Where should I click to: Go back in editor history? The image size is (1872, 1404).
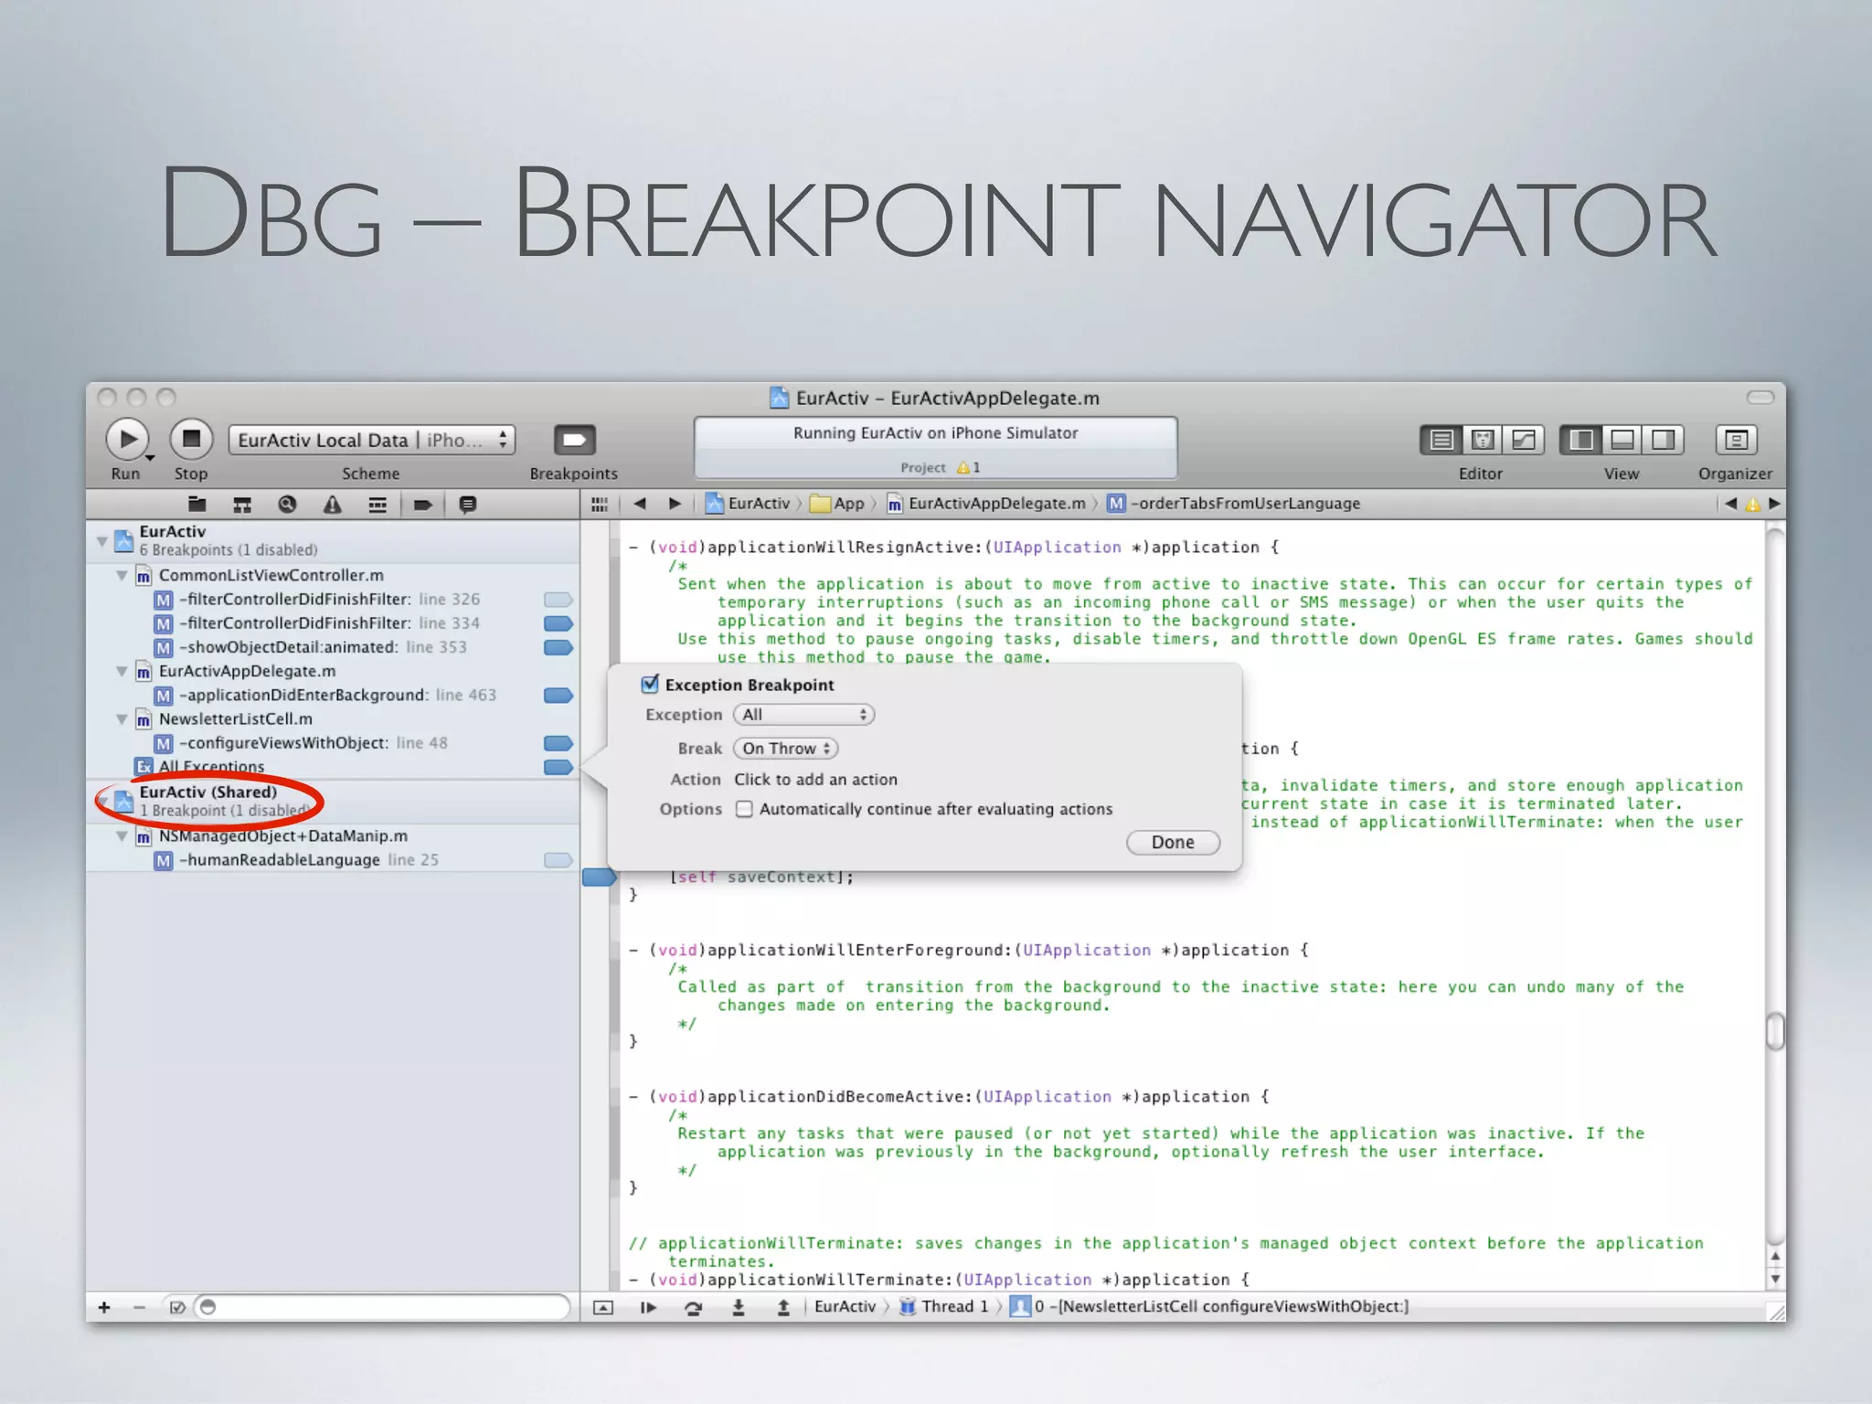[x=640, y=504]
